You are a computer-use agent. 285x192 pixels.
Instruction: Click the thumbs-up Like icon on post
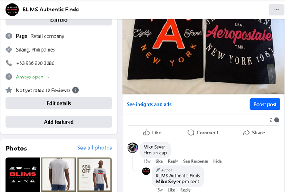pyautogui.click(x=147, y=133)
